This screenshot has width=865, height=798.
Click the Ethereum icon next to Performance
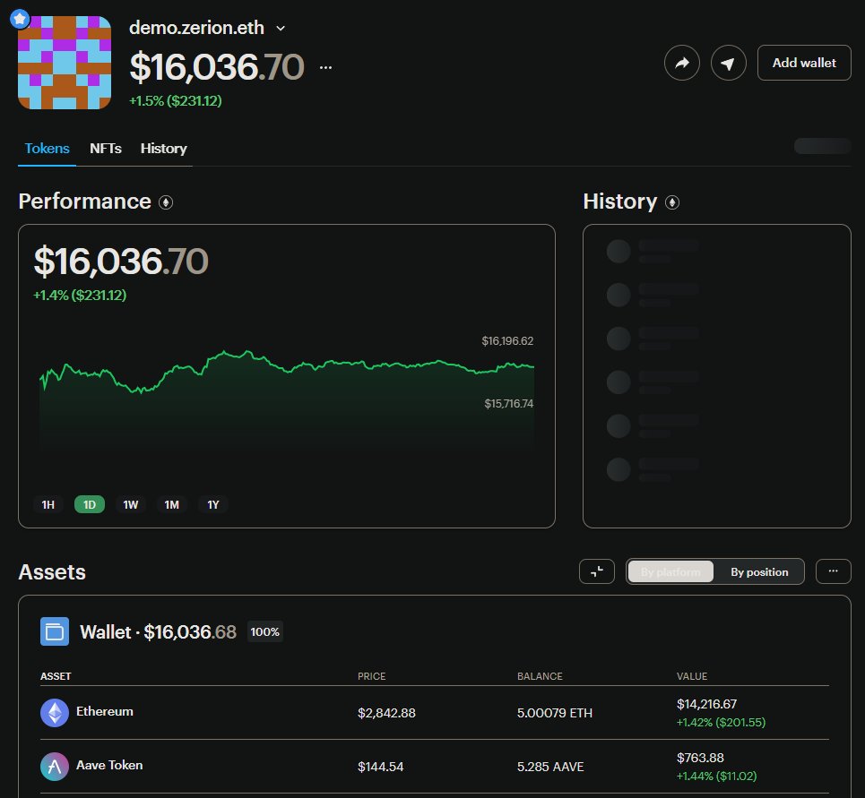pos(166,202)
